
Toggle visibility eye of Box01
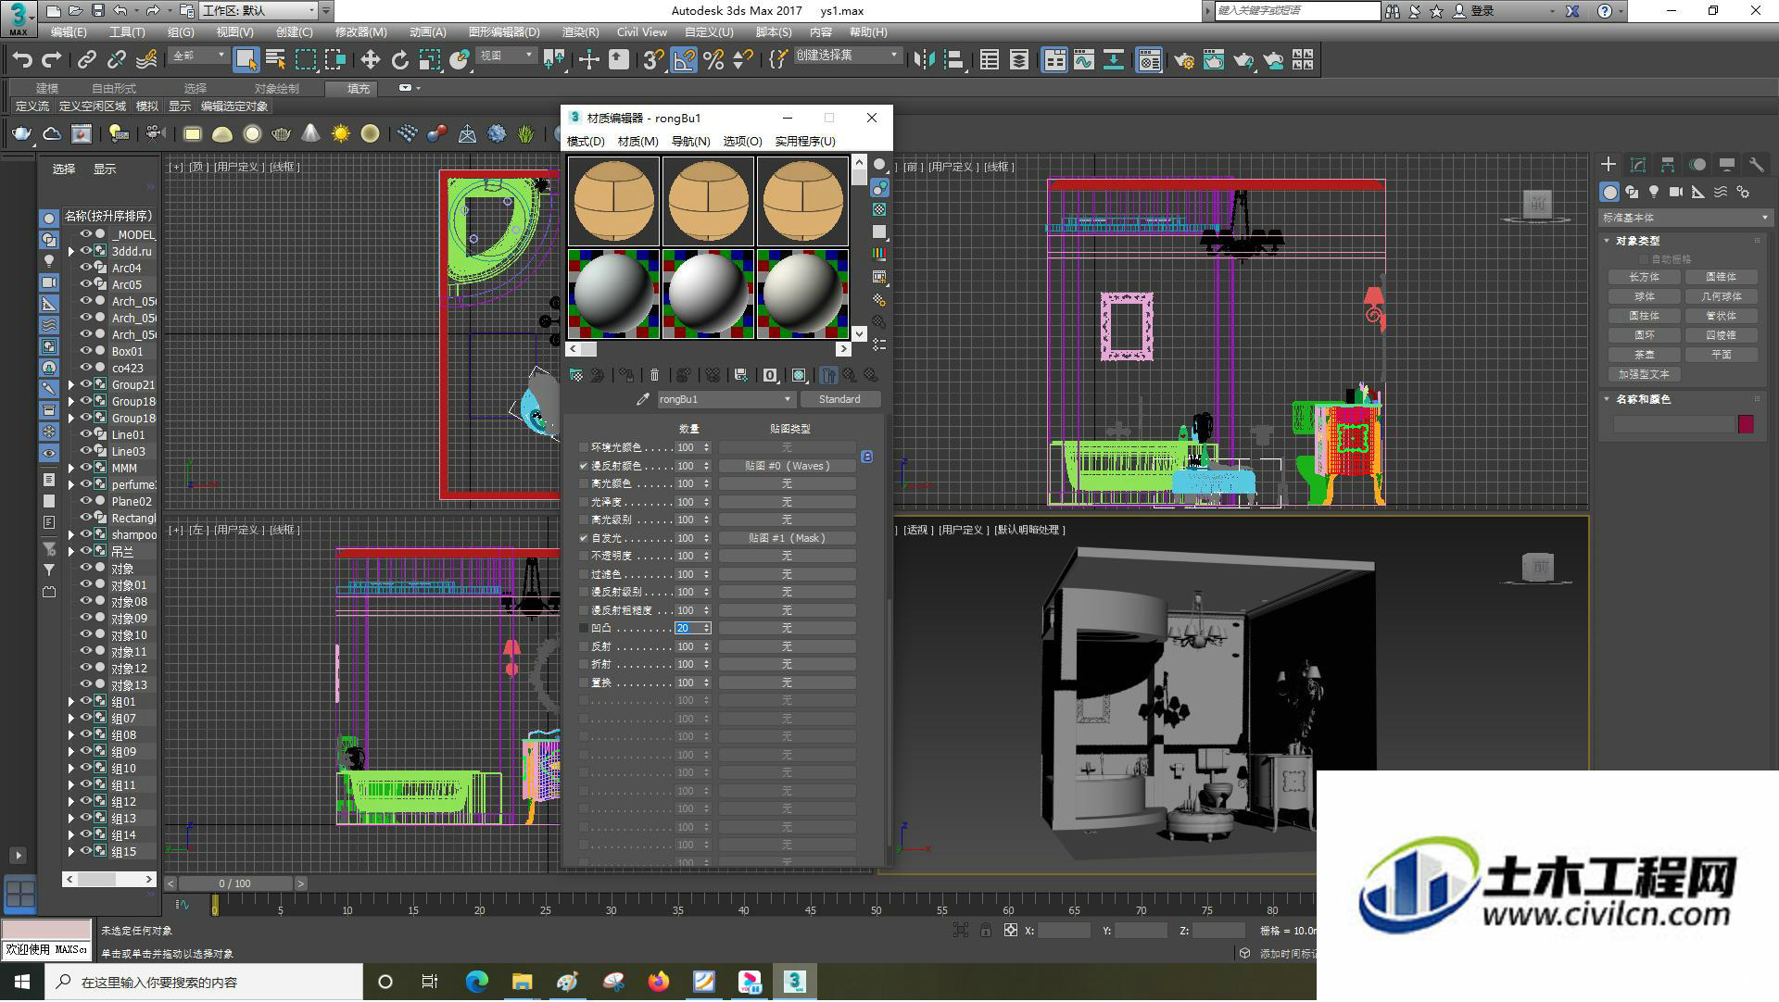(86, 351)
